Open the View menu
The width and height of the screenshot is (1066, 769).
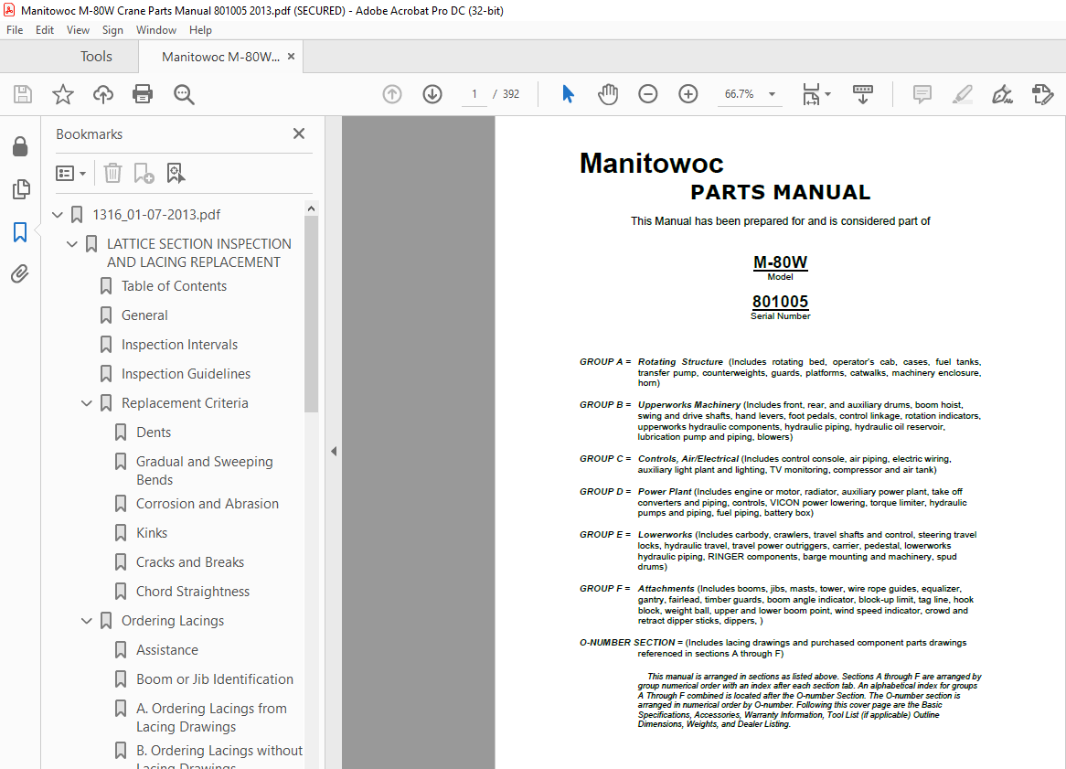point(78,30)
